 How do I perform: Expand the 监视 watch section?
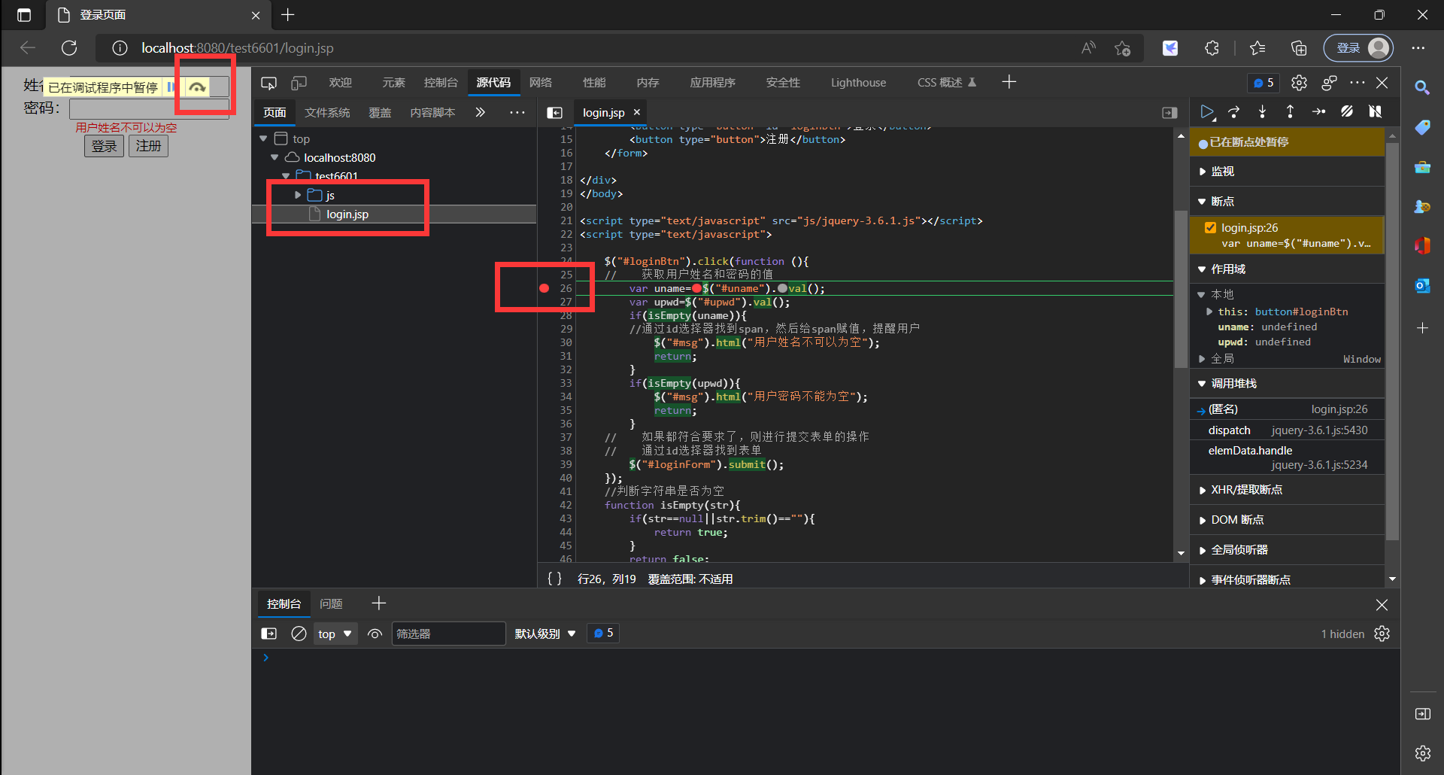(x=1223, y=172)
